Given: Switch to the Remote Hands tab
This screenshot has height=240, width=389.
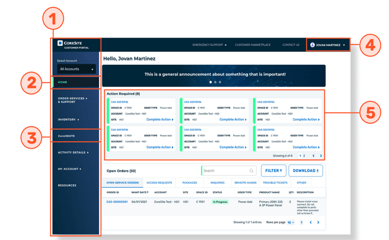Looking at the screenshot, I should tap(245, 183).
